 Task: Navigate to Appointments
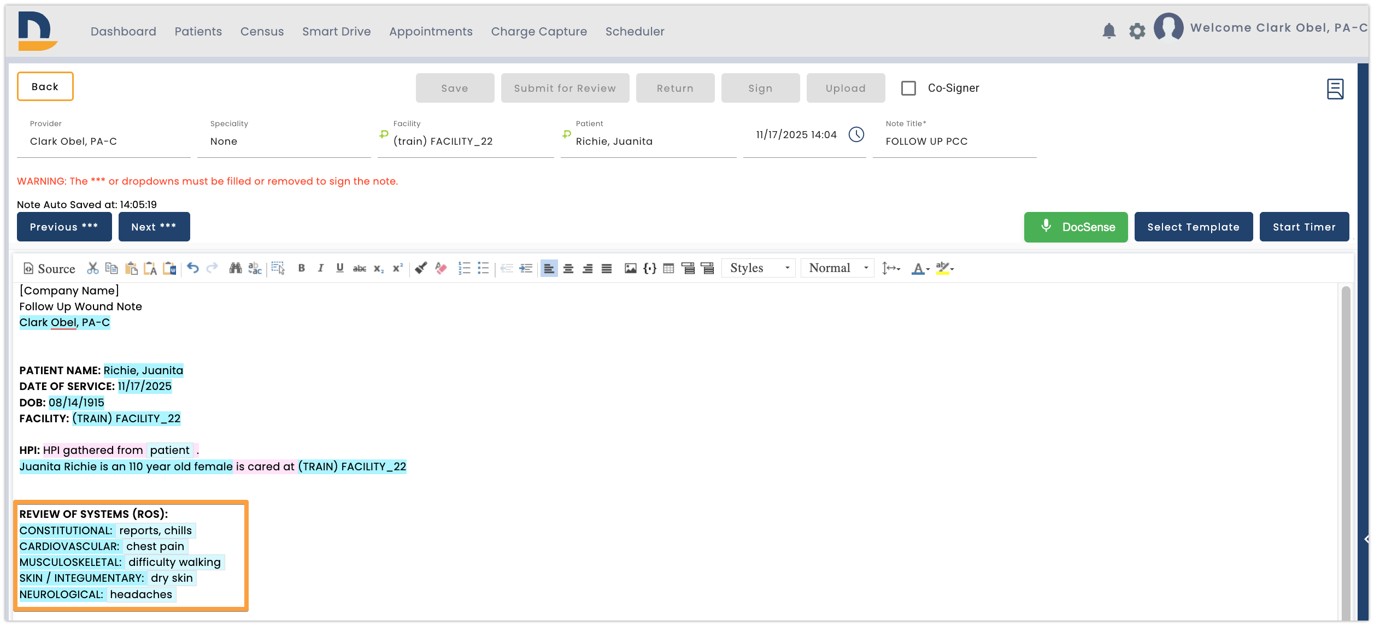pos(431,32)
